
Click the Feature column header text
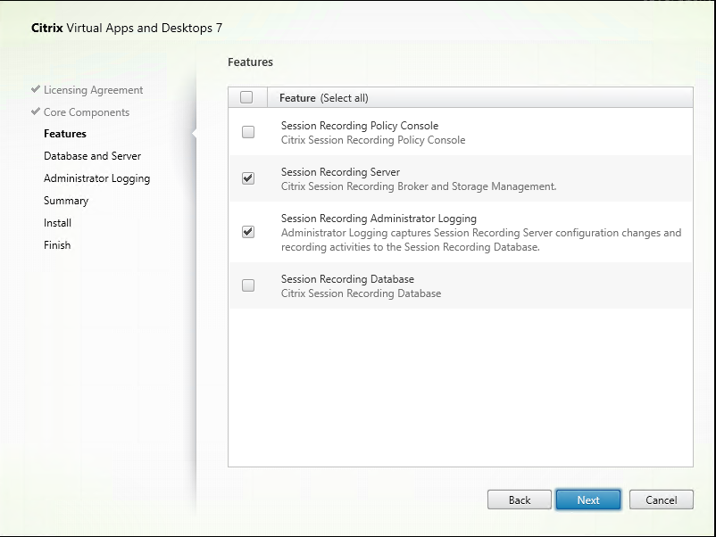(x=297, y=98)
